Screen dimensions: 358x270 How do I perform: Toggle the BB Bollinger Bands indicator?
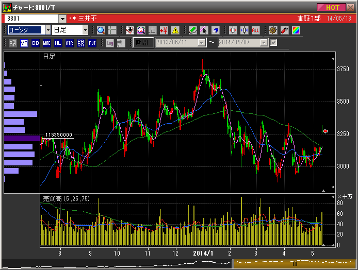click(36, 43)
